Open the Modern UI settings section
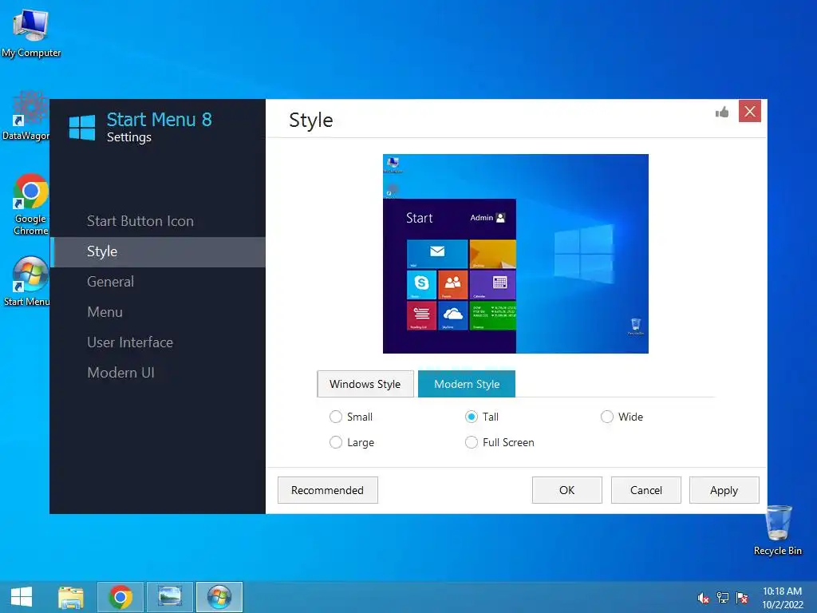Image resolution: width=817 pixels, height=613 pixels. pyautogui.click(x=157, y=373)
